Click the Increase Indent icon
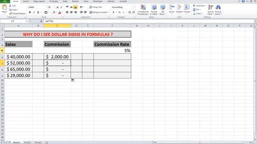257x144 pixels. 85,12
